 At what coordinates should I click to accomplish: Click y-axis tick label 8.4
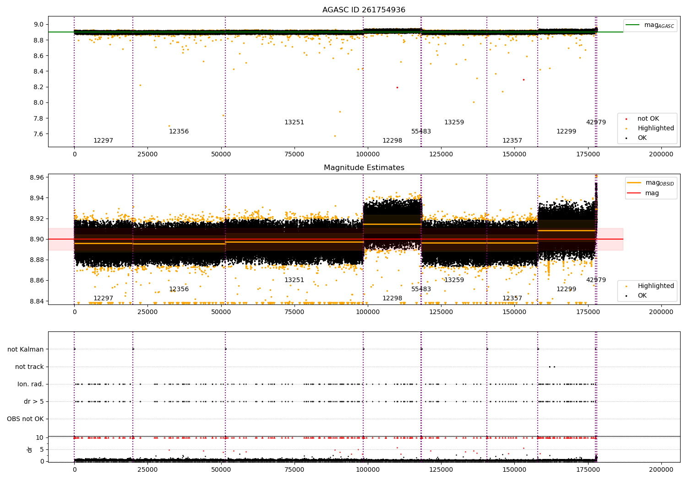[39, 72]
